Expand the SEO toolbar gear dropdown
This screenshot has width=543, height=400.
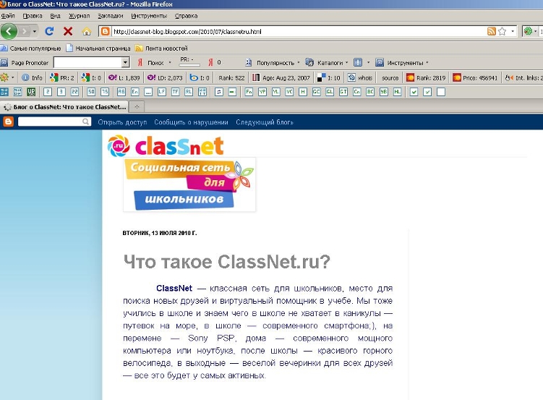coord(12,77)
